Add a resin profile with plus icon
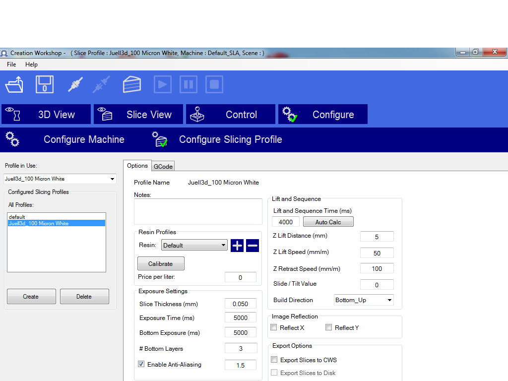The image size is (508, 381). [x=237, y=245]
